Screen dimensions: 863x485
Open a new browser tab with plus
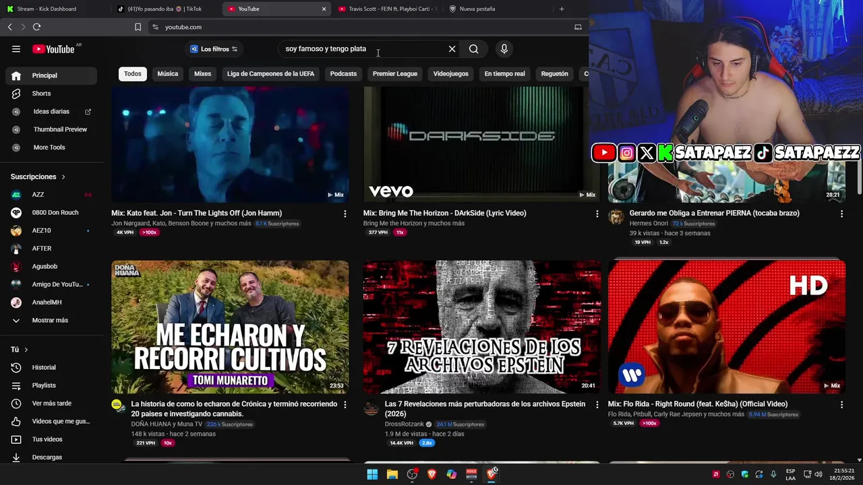562,9
